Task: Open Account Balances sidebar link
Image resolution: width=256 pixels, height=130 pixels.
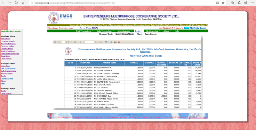Action: (8, 44)
